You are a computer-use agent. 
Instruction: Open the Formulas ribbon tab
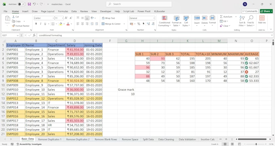(x=63, y=11)
